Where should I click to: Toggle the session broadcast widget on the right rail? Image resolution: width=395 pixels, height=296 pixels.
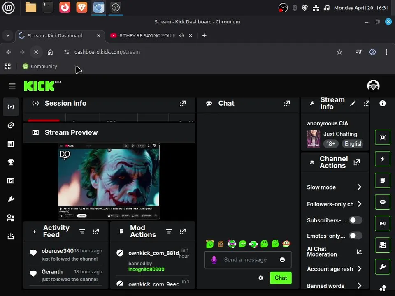click(x=382, y=224)
